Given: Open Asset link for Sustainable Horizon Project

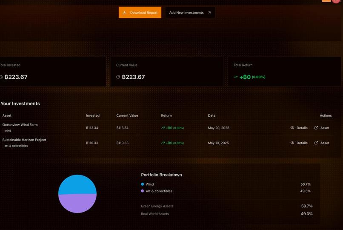Looking at the screenshot, I should (322, 143).
